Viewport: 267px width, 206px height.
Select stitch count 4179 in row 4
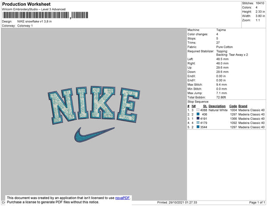tap(203, 123)
